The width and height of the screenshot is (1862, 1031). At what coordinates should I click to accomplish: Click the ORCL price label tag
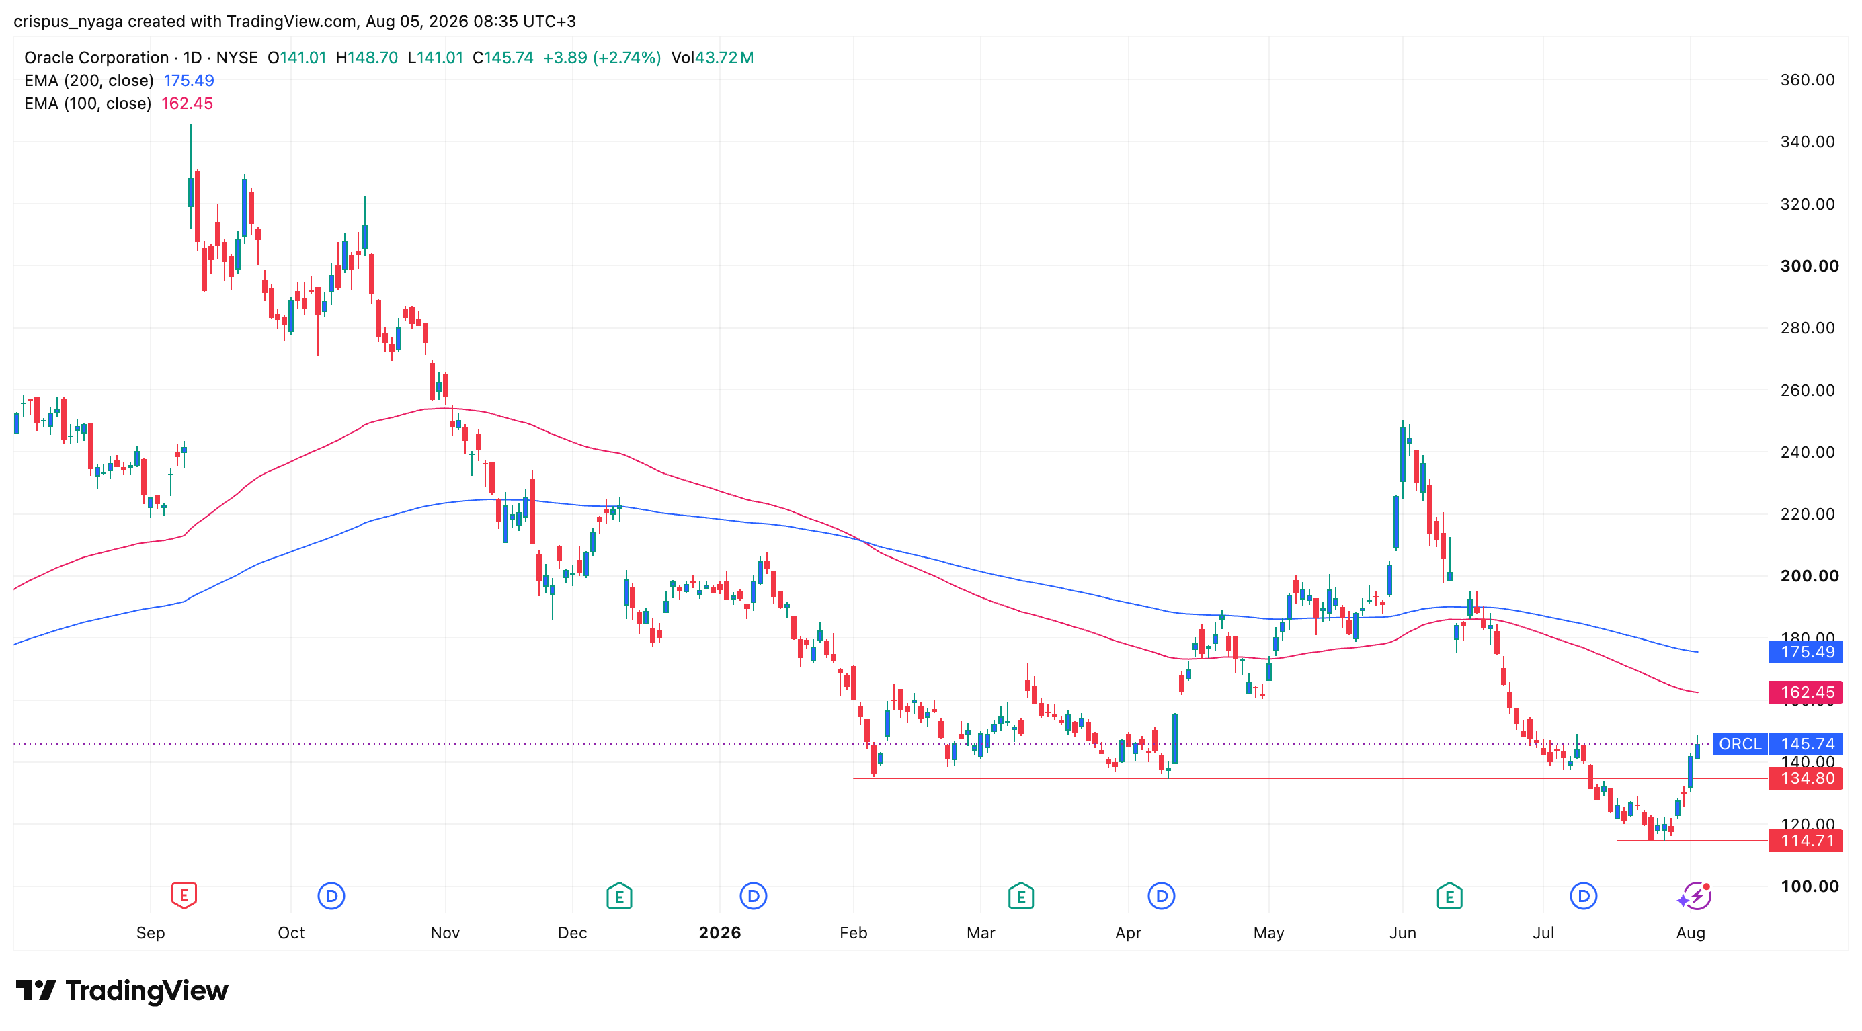point(1740,743)
